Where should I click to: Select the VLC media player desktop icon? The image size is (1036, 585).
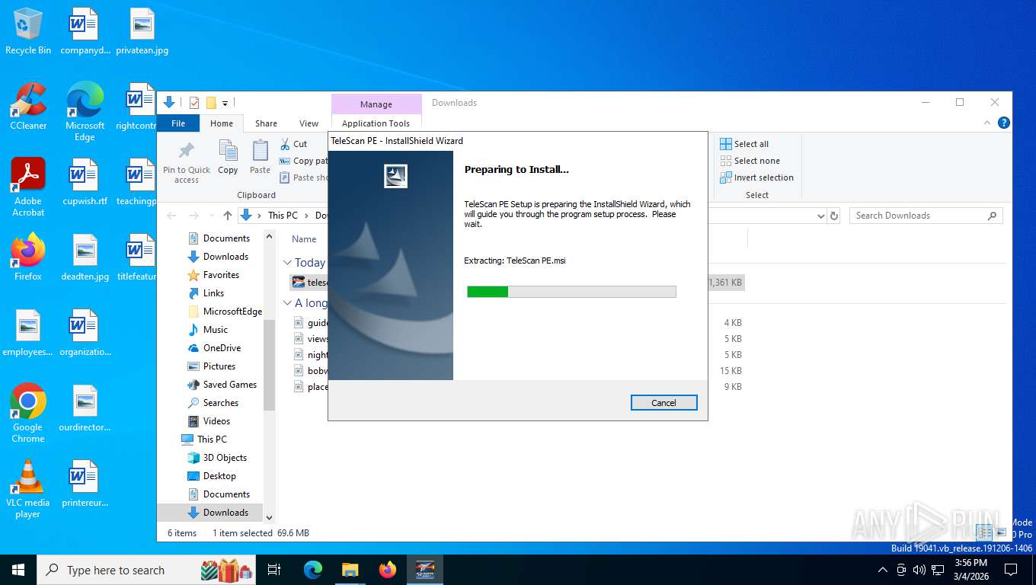click(x=28, y=489)
